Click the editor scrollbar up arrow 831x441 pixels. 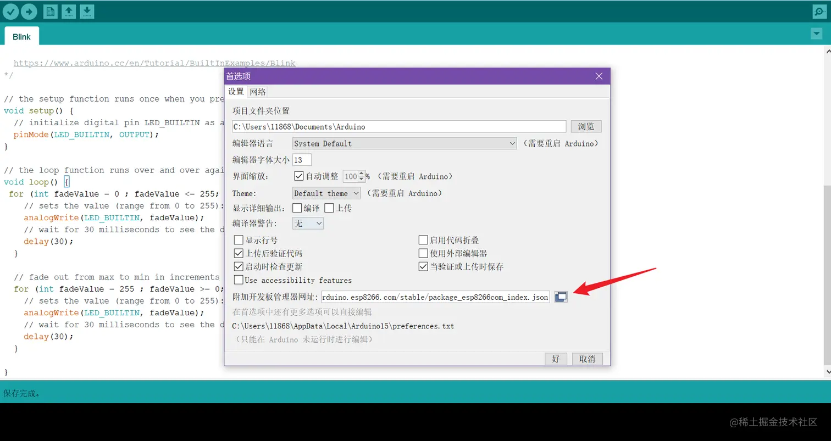pos(827,51)
